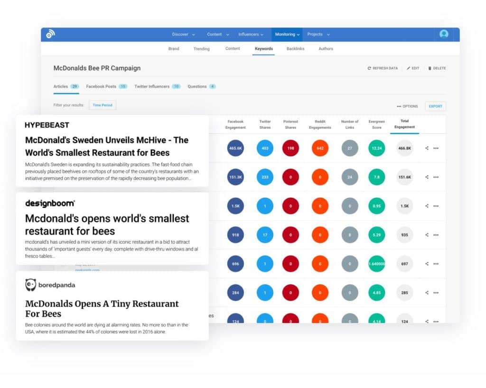This screenshot has width=486, height=388.
Task: Expand the Content dropdown in top bar
Action: 218,34
